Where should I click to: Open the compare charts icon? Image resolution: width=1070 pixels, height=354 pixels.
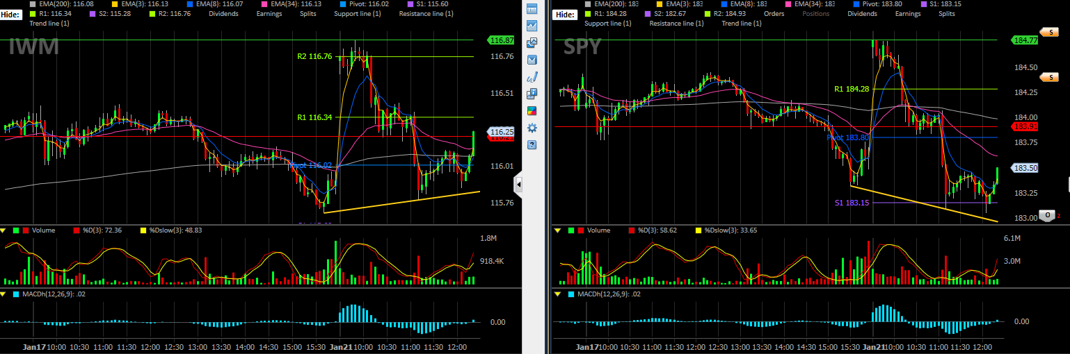[x=532, y=43]
